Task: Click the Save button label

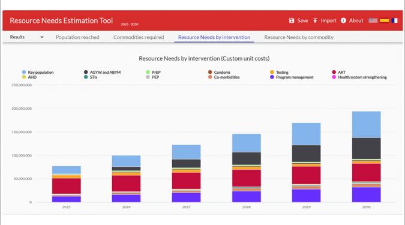Action: pos(302,20)
